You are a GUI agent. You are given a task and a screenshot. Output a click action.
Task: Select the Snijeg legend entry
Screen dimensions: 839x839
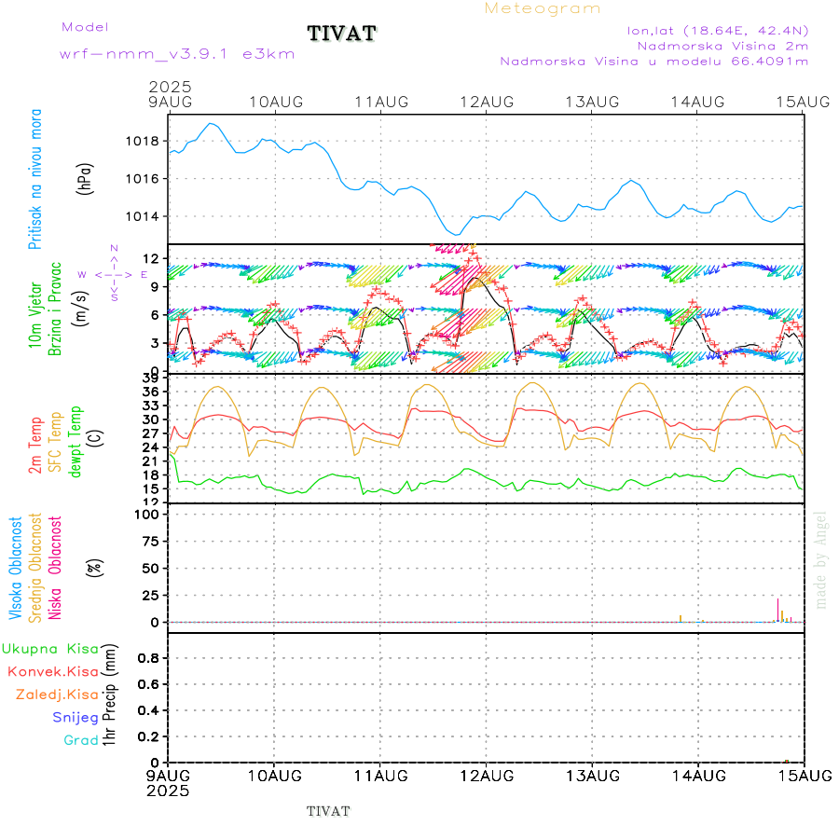pos(73,717)
